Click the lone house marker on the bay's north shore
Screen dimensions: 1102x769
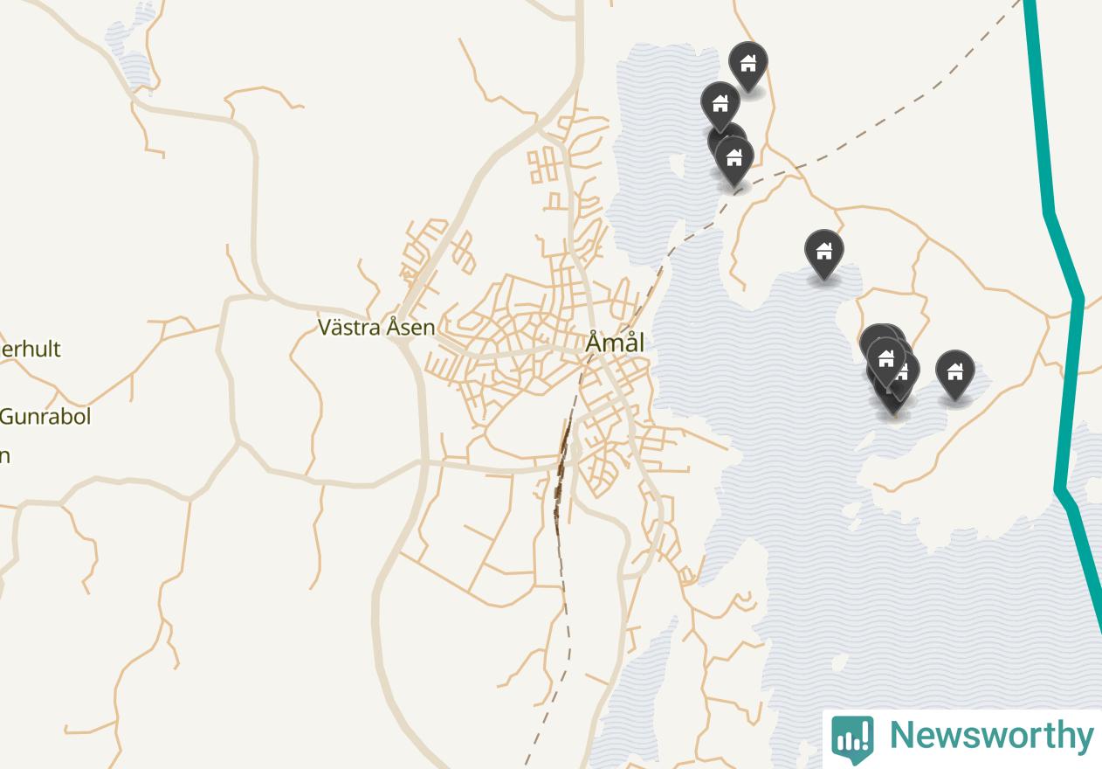point(823,253)
